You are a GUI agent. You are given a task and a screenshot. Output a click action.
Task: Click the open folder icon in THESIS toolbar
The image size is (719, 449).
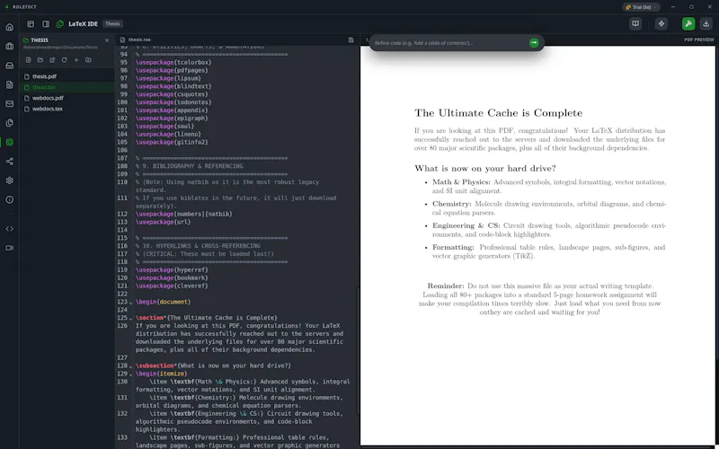click(40, 60)
